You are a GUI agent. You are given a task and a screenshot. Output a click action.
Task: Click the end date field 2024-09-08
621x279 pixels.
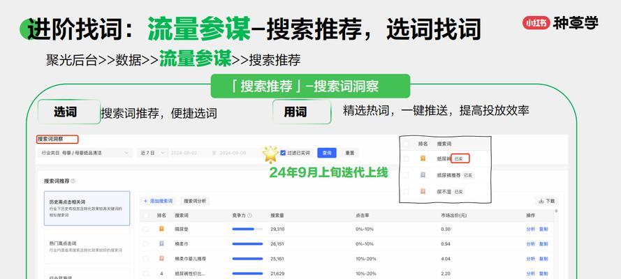[x=233, y=153]
